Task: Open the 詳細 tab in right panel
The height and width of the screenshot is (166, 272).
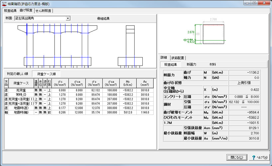Action: tap(164, 58)
